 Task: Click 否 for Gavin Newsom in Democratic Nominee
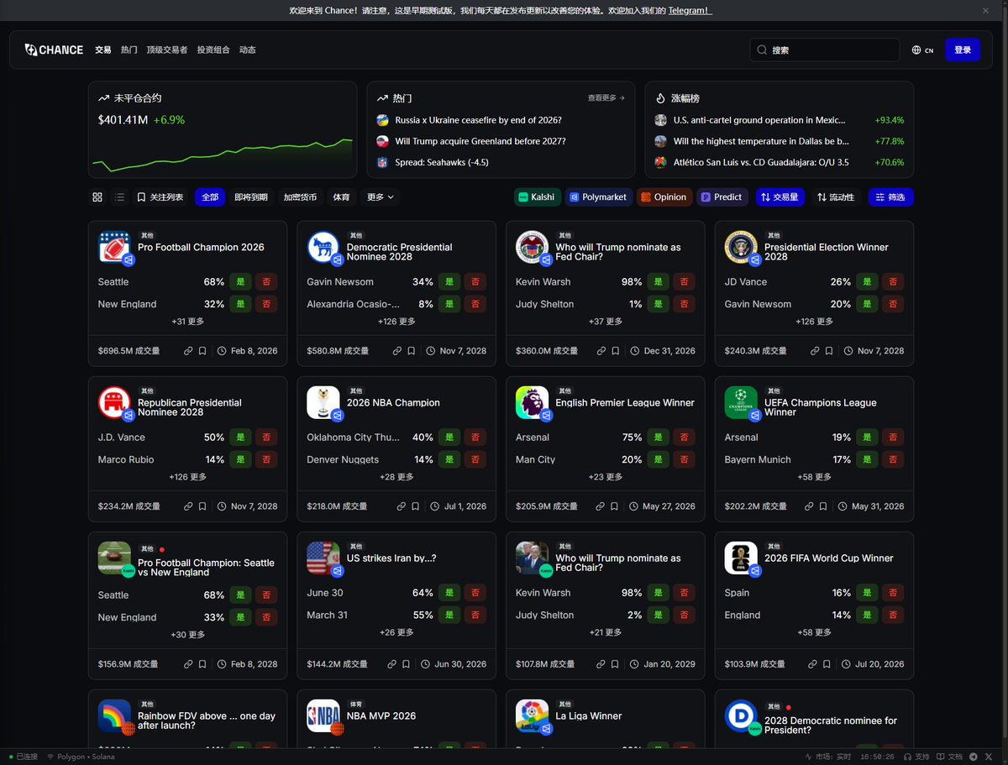click(475, 282)
